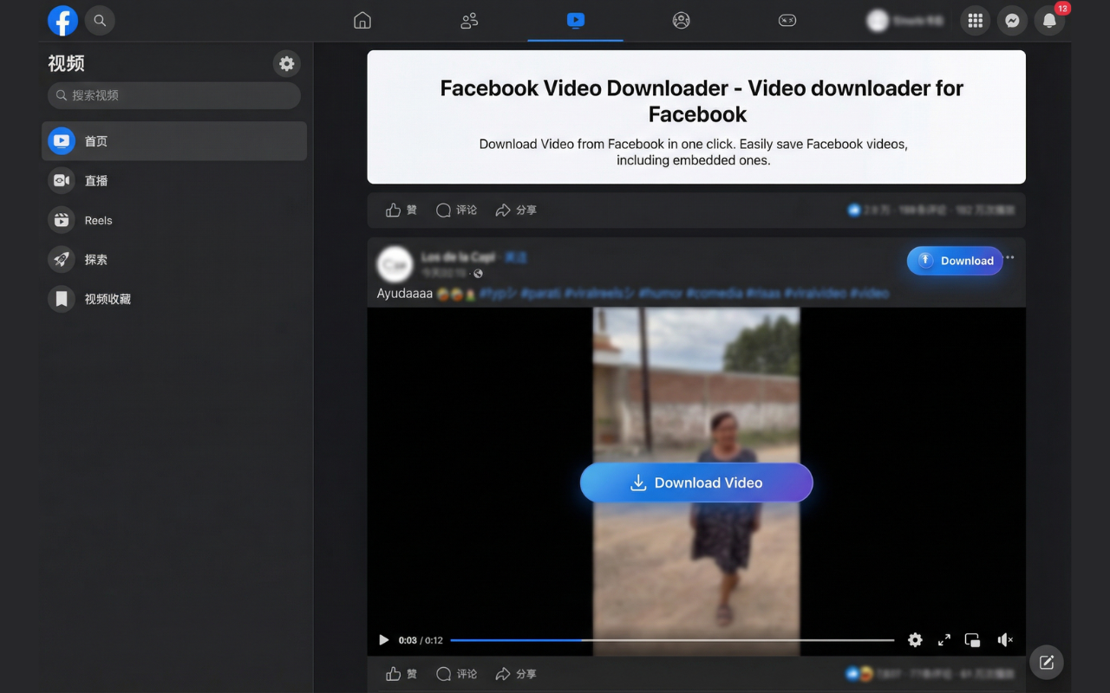Open the Groups tab icon
The height and width of the screenshot is (693, 1110).
tap(682, 20)
